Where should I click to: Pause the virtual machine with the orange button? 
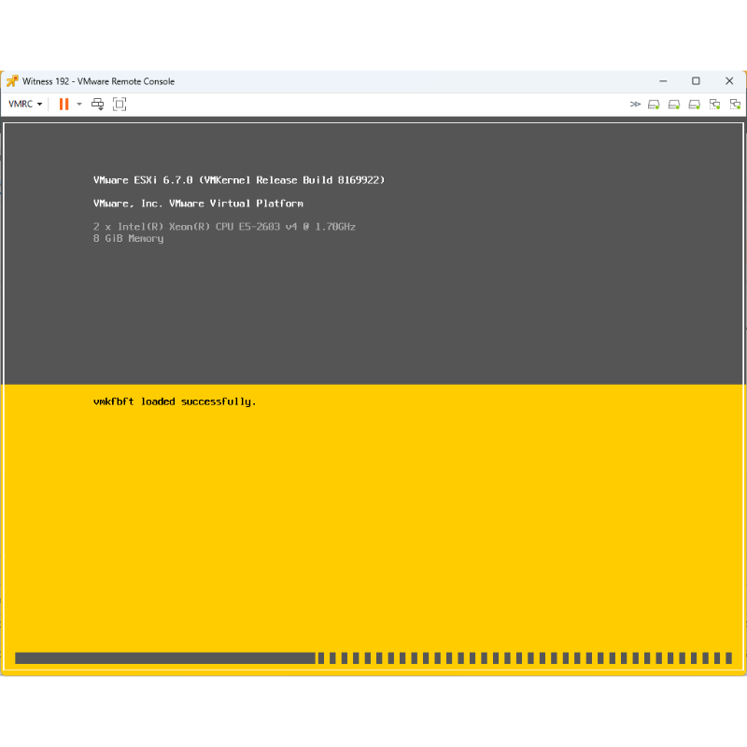pos(63,104)
